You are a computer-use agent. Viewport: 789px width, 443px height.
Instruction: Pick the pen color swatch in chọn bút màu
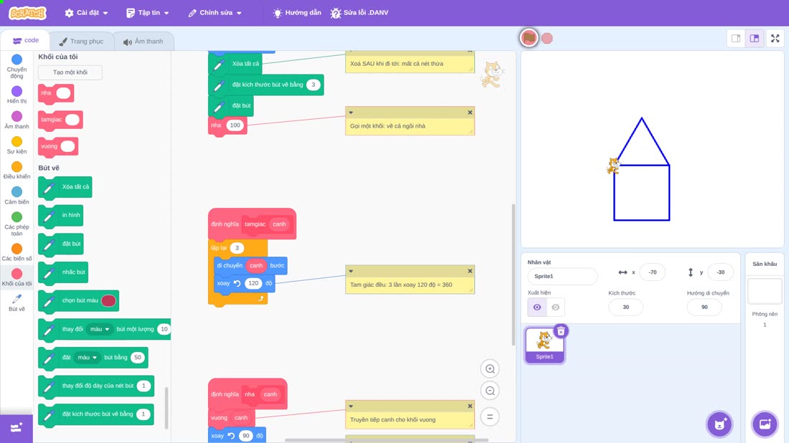tap(109, 300)
